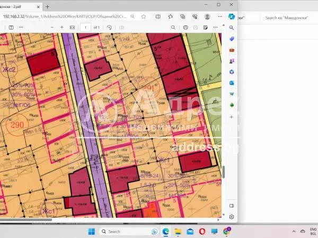Click the 290 label on the map
This screenshot has width=318, height=238.
[x=17, y=125]
